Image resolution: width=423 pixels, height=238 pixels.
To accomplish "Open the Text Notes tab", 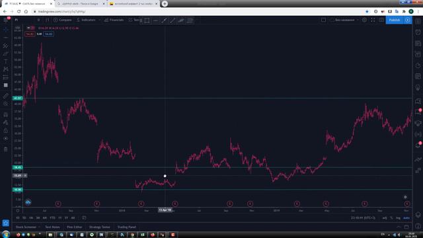I will point(52,227).
